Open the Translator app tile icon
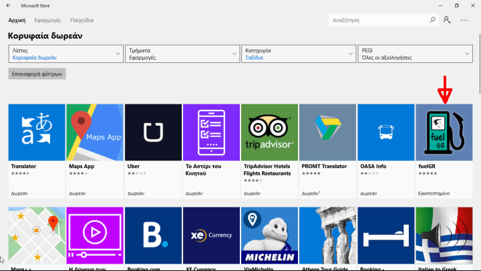Screen dimensions: 481x271 coord(37,132)
